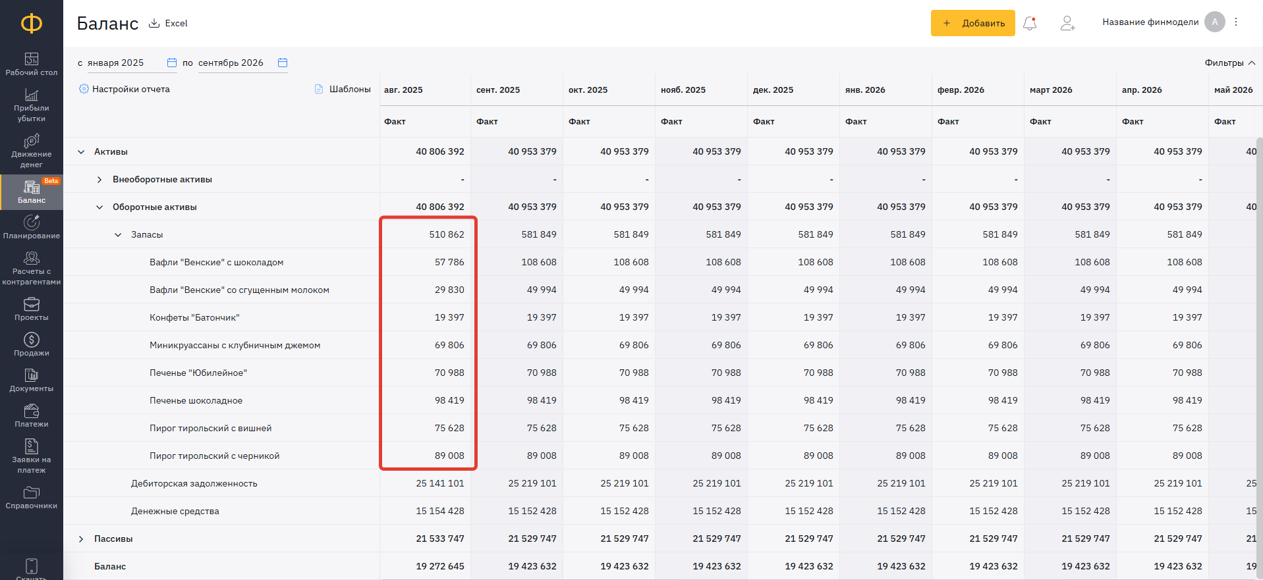1263x580 pixels.
Task: Open the start date calendar icon
Action: [x=172, y=63]
